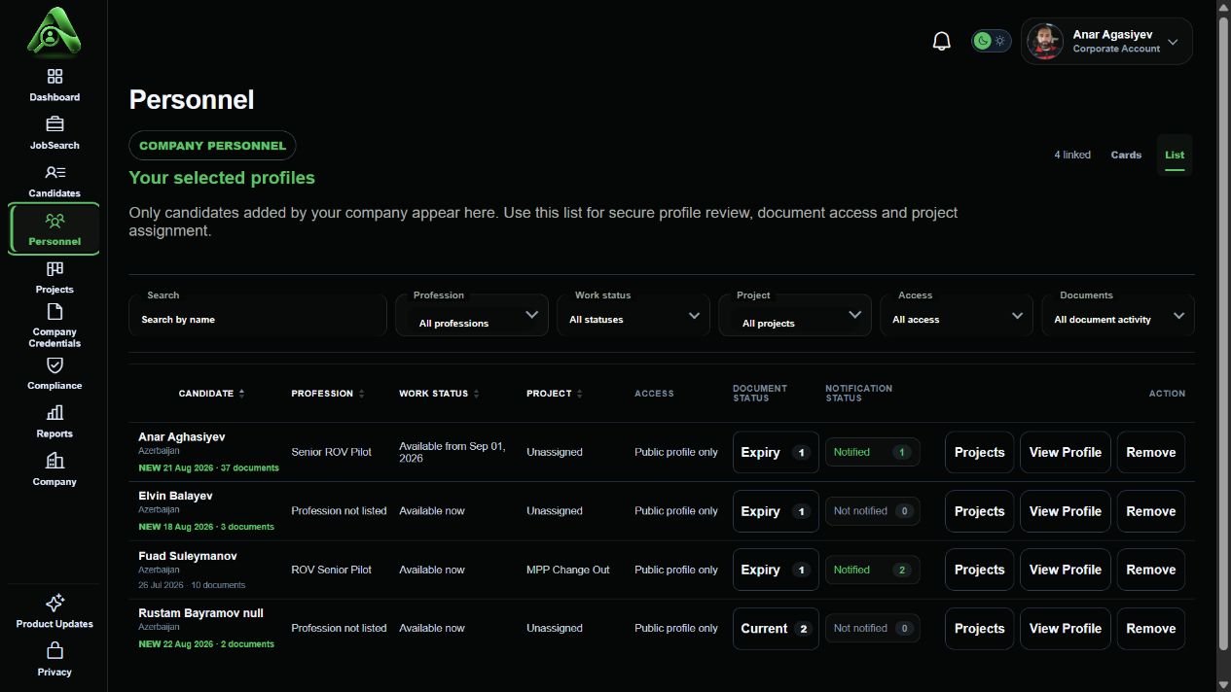Sort by Work Status column

pos(440,394)
